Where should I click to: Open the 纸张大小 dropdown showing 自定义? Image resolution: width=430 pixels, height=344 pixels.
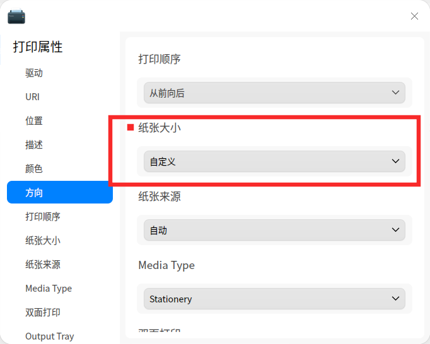click(274, 161)
